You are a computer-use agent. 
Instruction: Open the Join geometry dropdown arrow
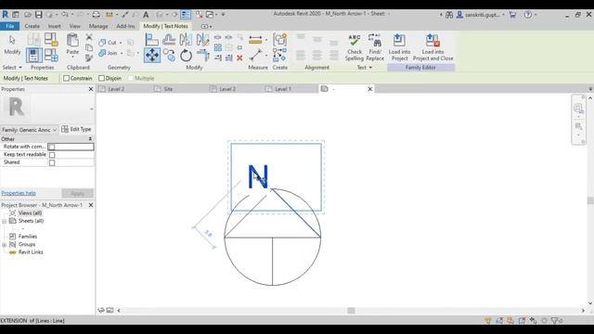pos(122,54)
